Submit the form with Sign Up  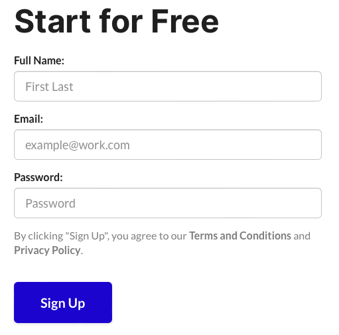[63, 302]
